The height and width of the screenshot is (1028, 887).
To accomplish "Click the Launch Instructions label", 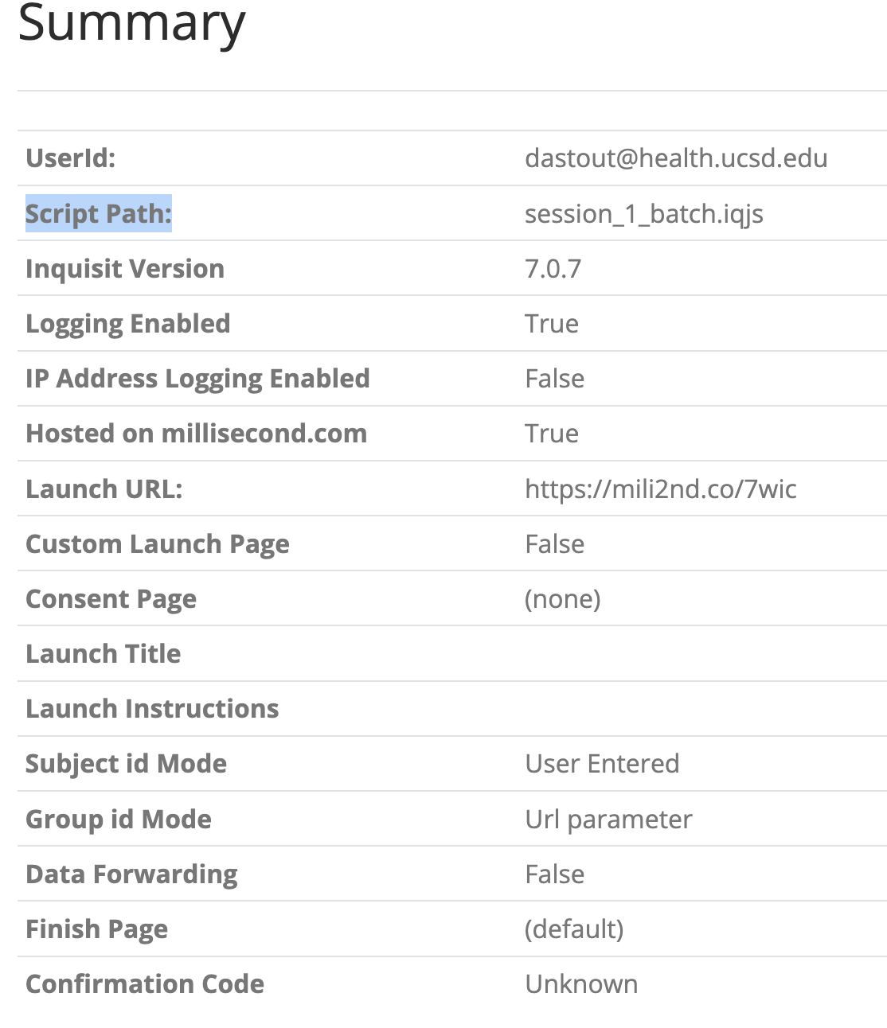I will click(x=152, y=709).
